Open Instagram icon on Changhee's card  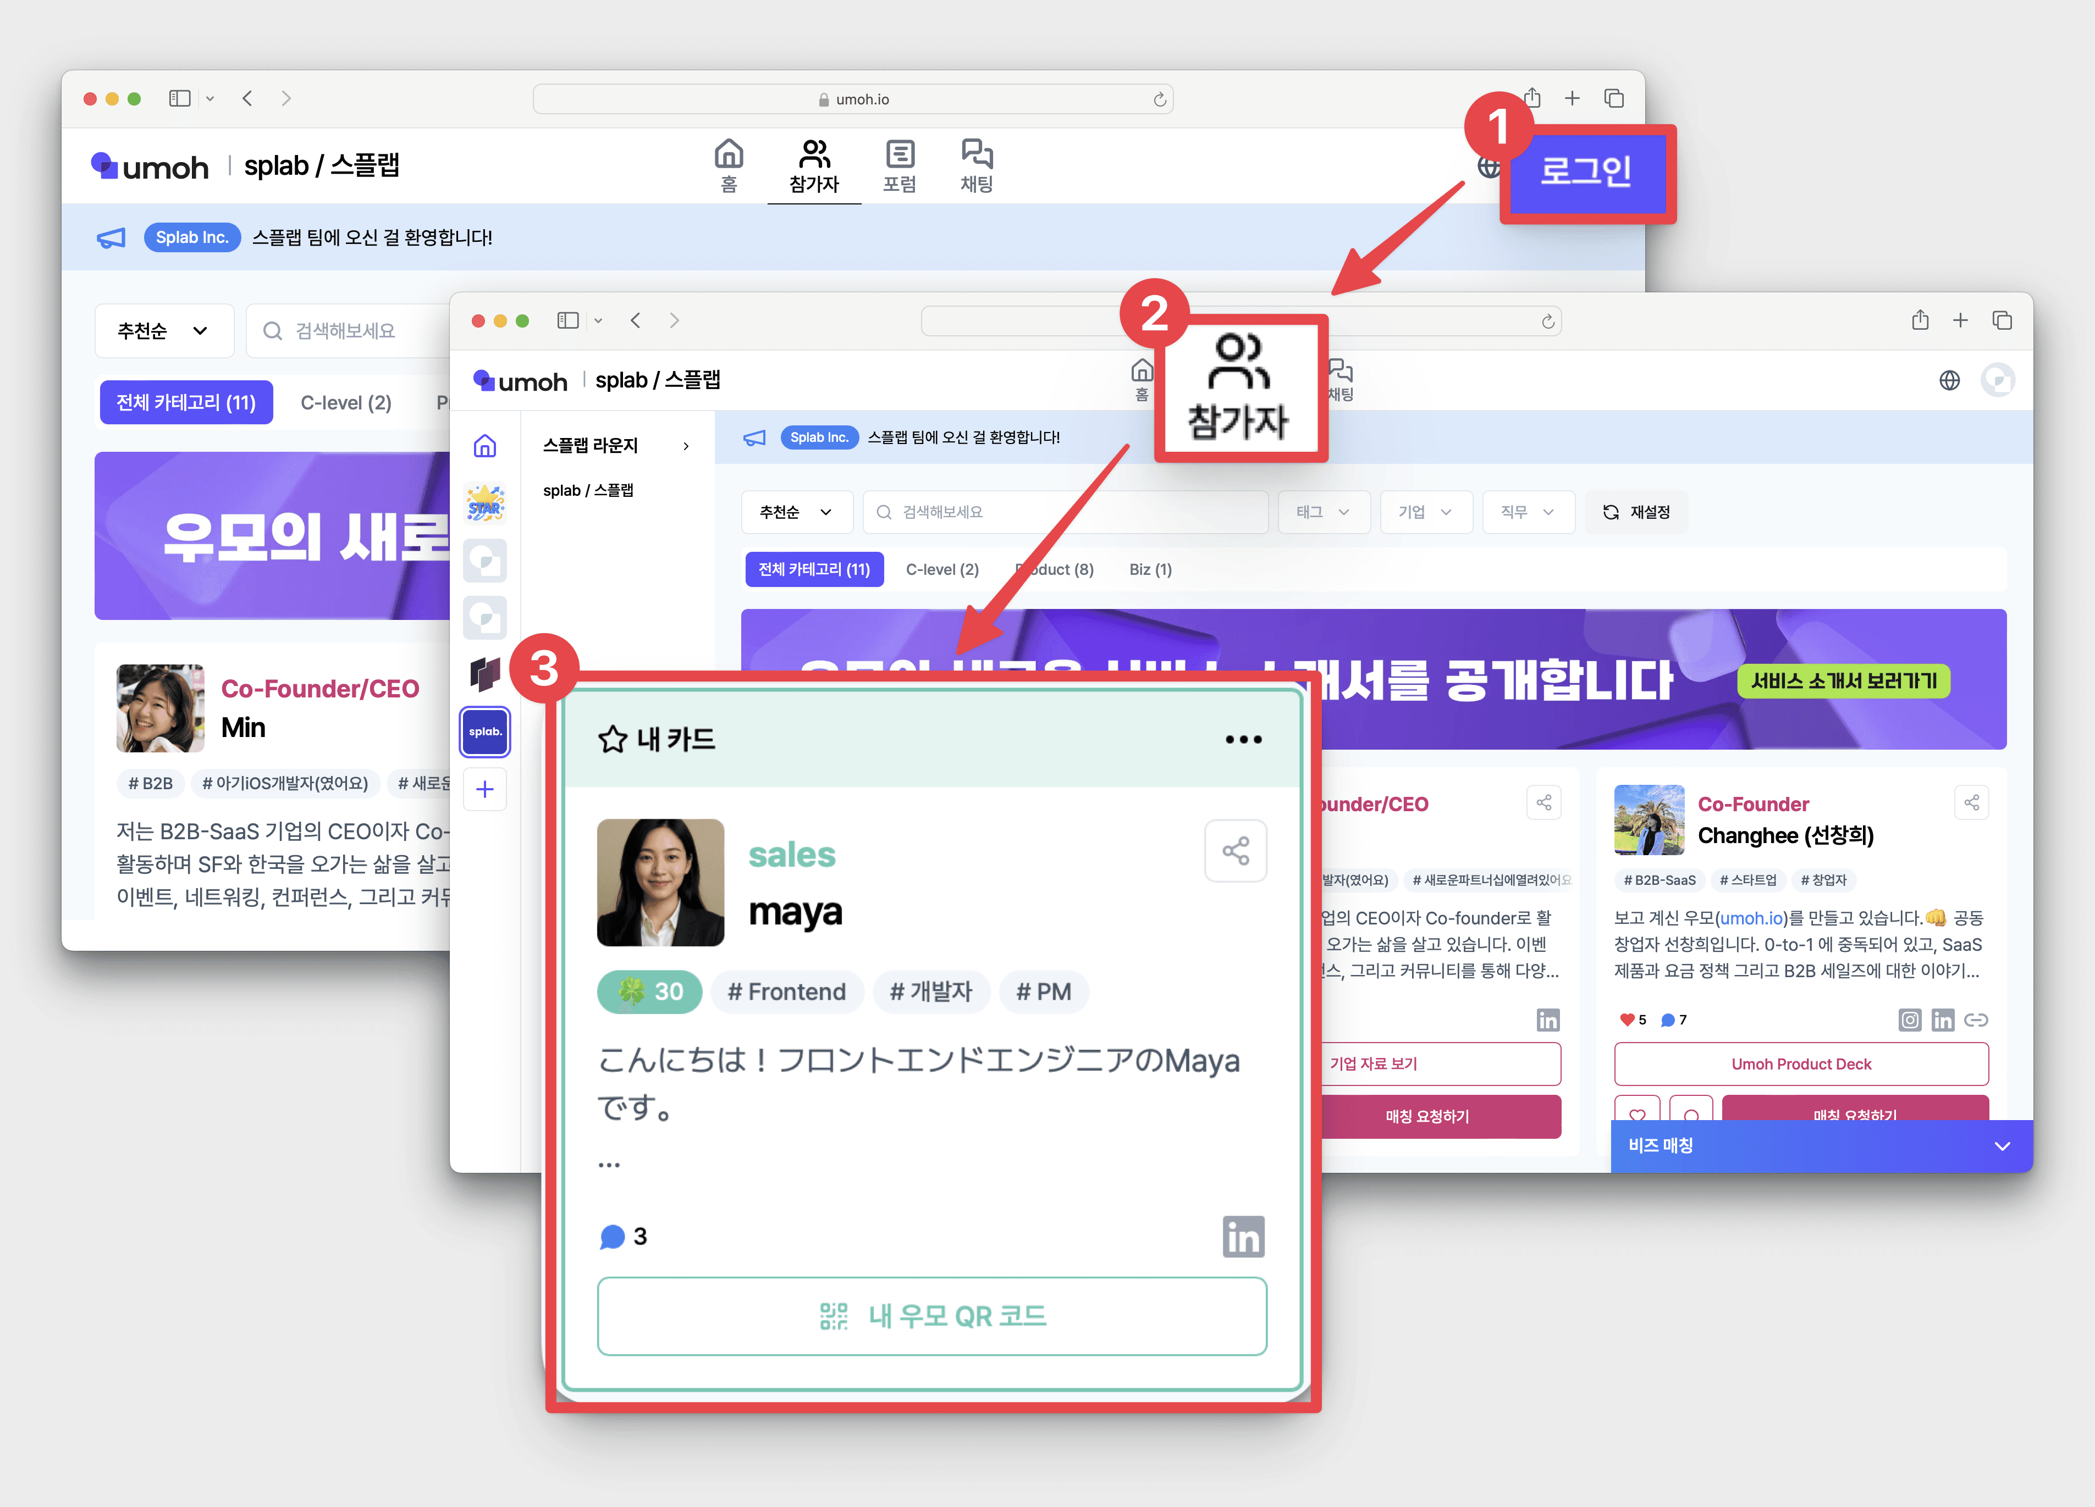pyautogui.click(x=1909, y=1020)
